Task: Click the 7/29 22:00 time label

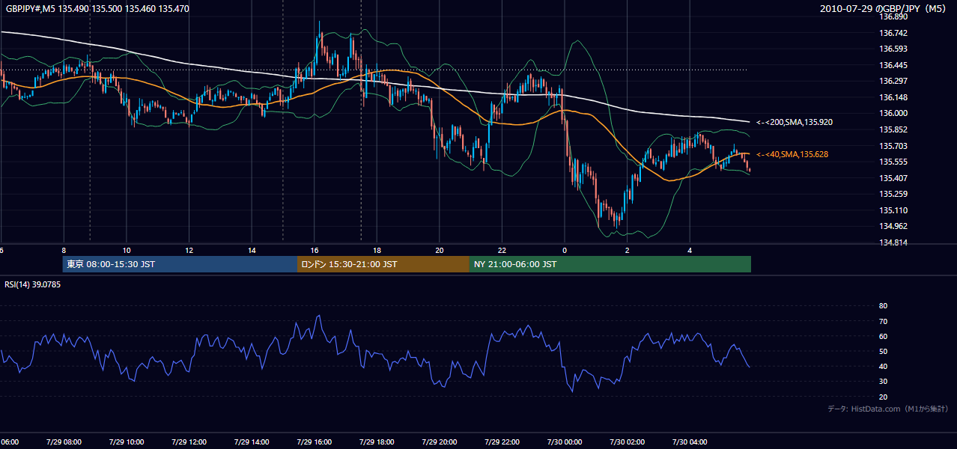Action: pos(501,442)
